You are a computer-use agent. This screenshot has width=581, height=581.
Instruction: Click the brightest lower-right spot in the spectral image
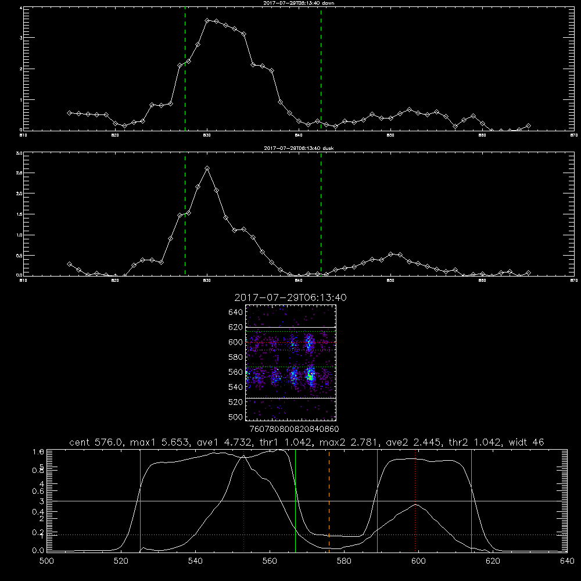coord(310,375)
